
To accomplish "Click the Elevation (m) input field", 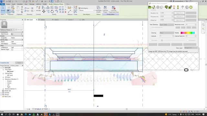I will coord(167,13).
